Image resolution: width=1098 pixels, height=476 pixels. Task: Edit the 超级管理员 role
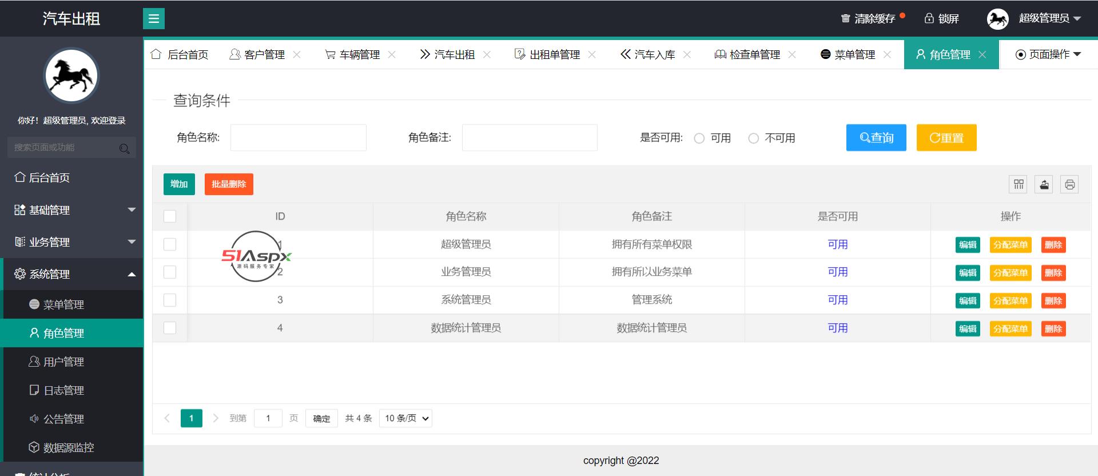968,245
